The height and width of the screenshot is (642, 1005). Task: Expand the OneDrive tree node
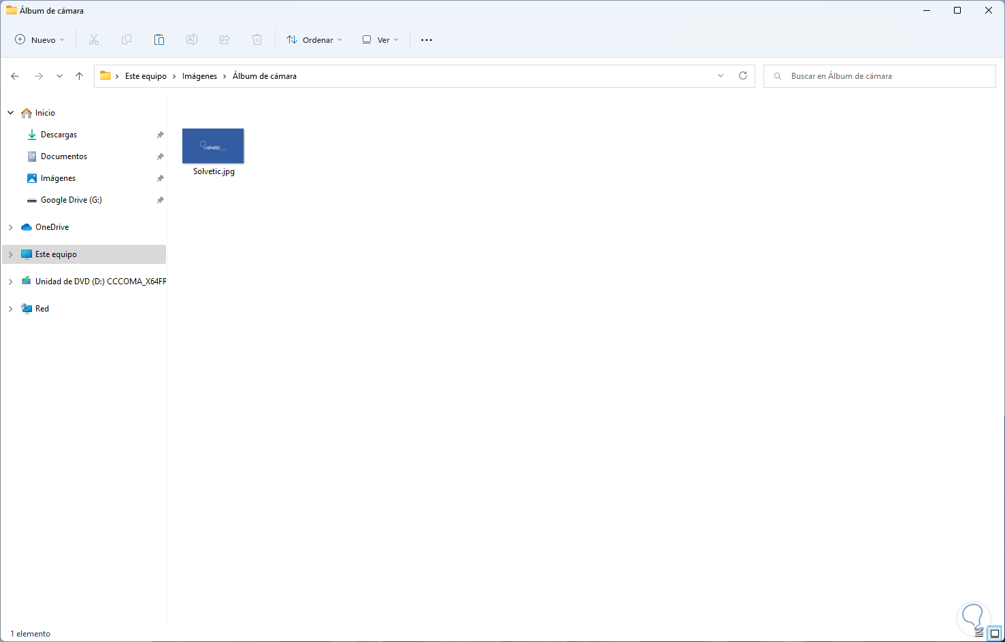pyautogui.click(x=11, y=227)
